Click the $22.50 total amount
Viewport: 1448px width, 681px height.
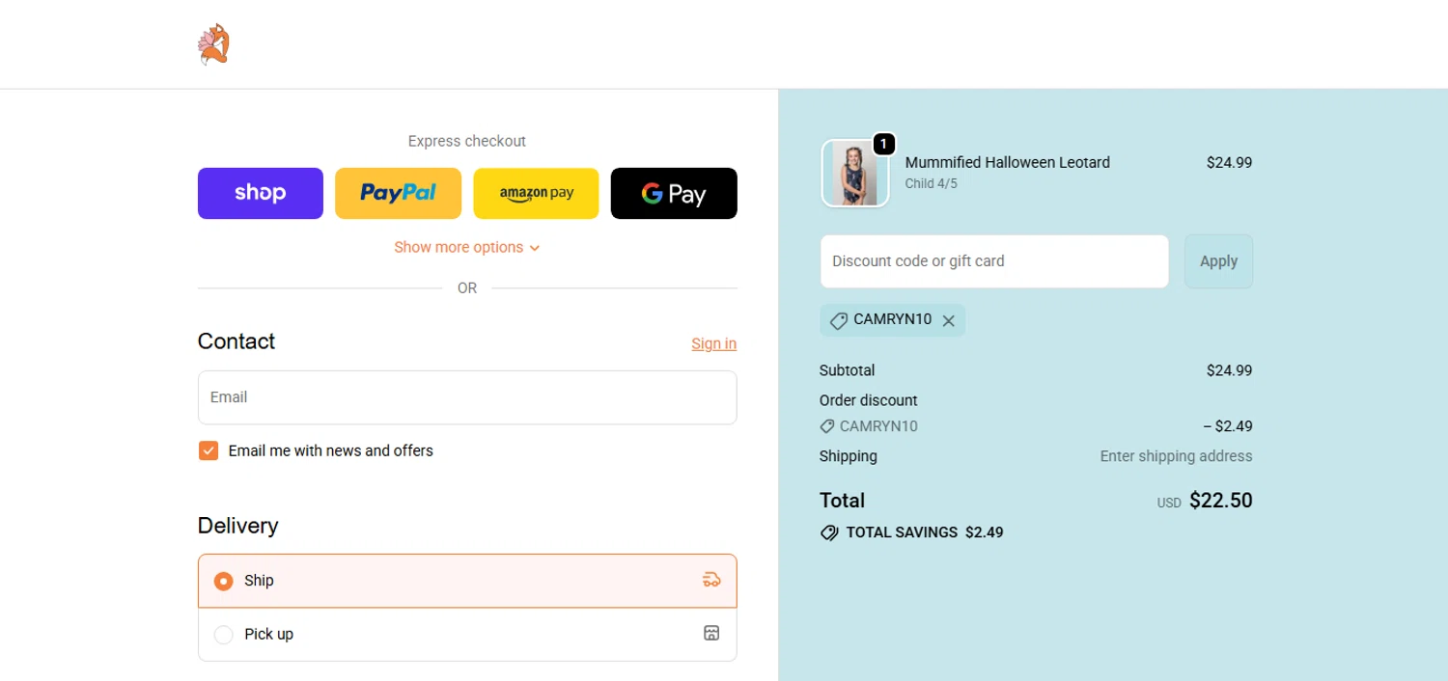click(1221, 500)
